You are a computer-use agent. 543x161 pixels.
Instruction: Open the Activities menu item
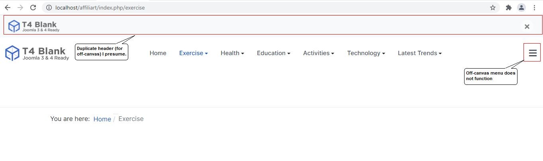(x=318, y=53)
